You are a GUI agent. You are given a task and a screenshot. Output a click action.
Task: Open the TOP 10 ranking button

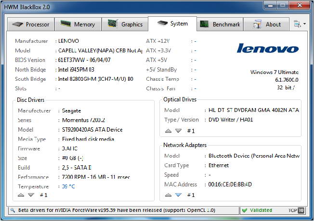(x=296, y=210)
